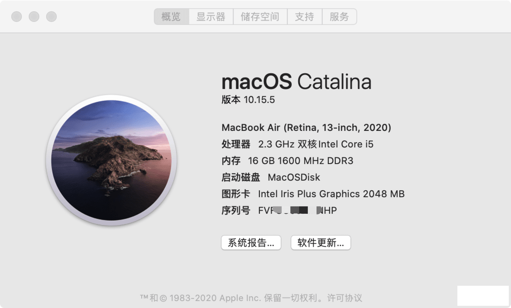Screen dimensions: 511x308
Task: Switch to the 显示器 tab
Action: pyautogui.click(x=211, y=17)
